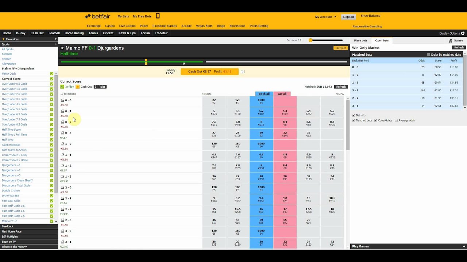The image size is (467, 262).
Task: Open graph icon for 0 - 3 selection
Action: point(62,133)
